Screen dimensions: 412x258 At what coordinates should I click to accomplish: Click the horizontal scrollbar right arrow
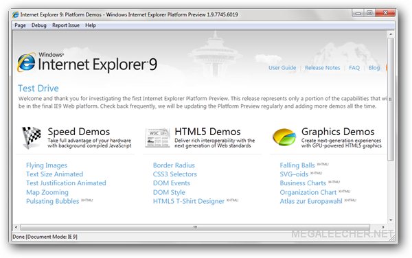[383, 227]
